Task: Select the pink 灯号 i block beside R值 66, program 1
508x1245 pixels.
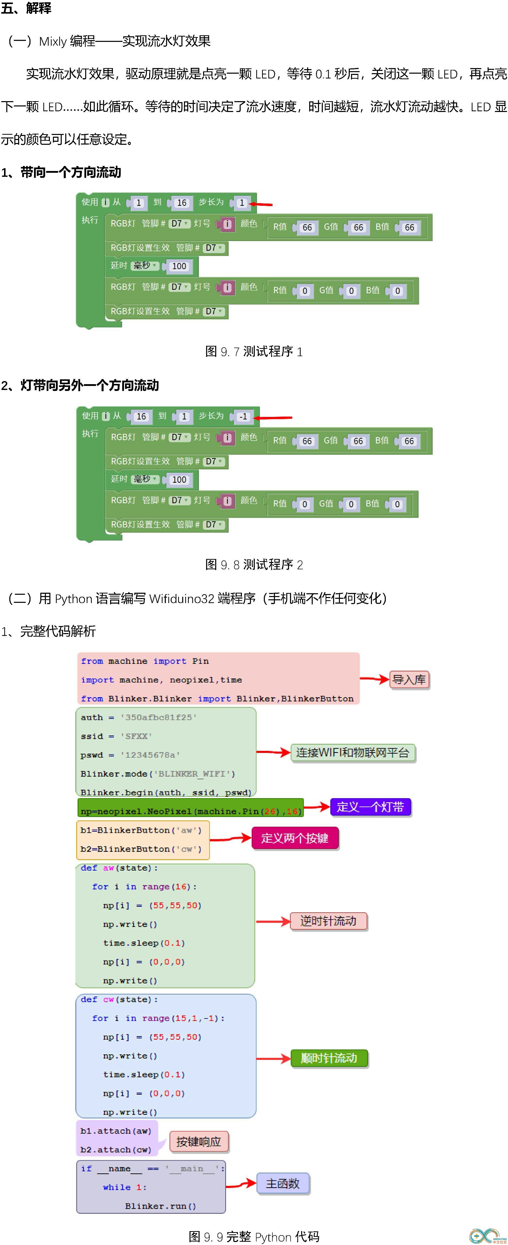Action: coord(227,224)
